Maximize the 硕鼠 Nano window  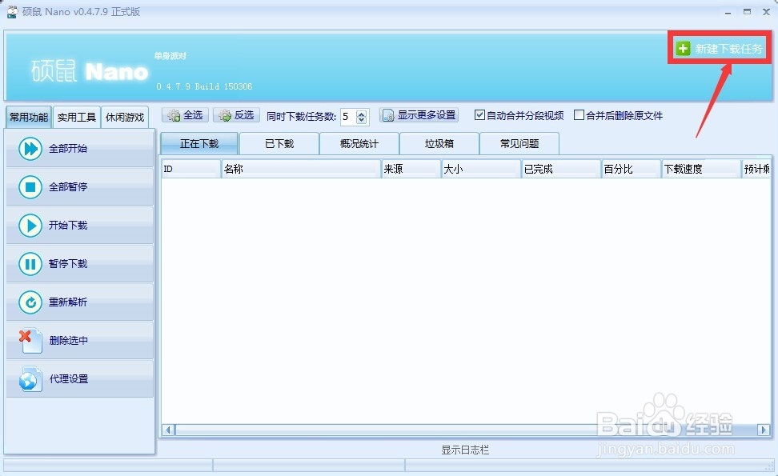pos(747,11)
